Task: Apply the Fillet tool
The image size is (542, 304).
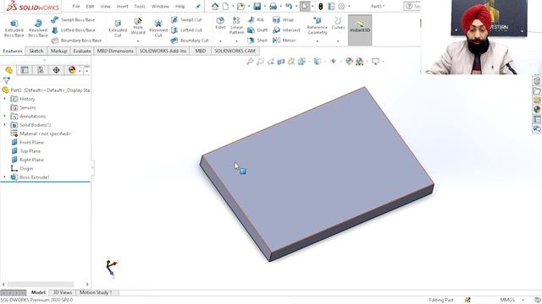Action: [x=220, y=23]
